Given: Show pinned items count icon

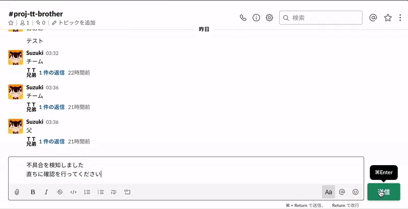Looking at the screenshot, I should point(40,23).
